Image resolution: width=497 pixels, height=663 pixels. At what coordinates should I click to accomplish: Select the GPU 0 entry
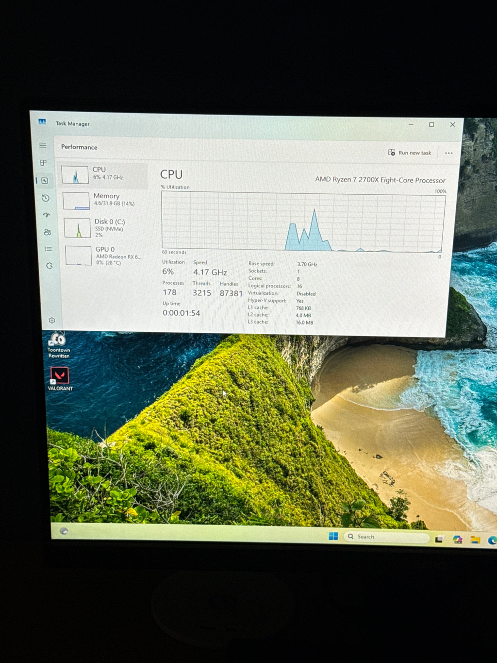point(106,255)
